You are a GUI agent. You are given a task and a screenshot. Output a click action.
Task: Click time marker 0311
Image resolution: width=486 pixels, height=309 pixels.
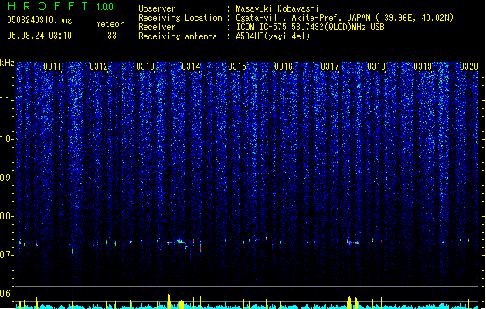53,66
